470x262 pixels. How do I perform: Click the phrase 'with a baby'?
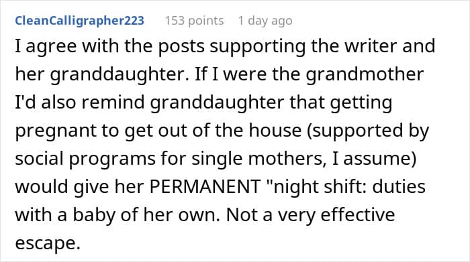coord(65,214)
